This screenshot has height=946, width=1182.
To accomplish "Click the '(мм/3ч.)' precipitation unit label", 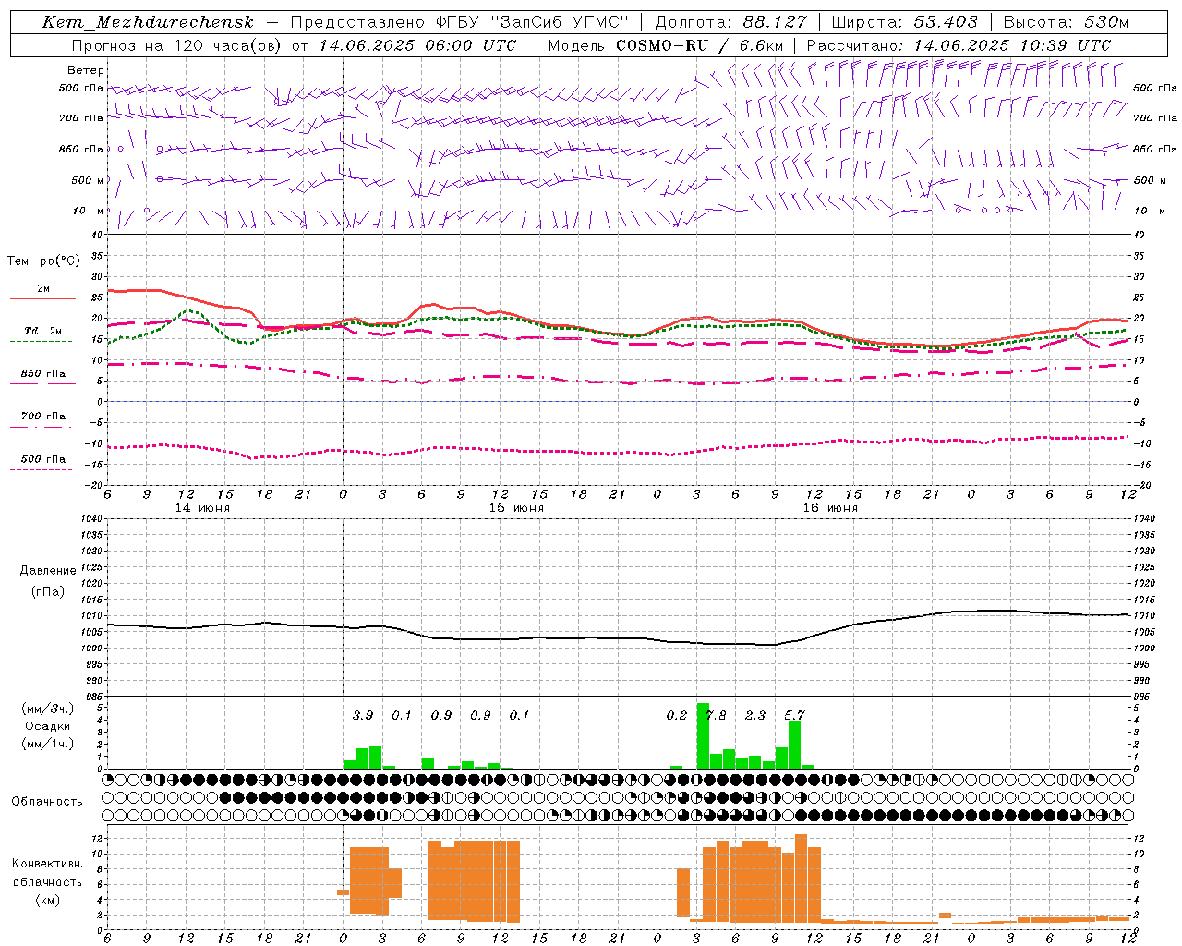I will (x=48, y=709).
